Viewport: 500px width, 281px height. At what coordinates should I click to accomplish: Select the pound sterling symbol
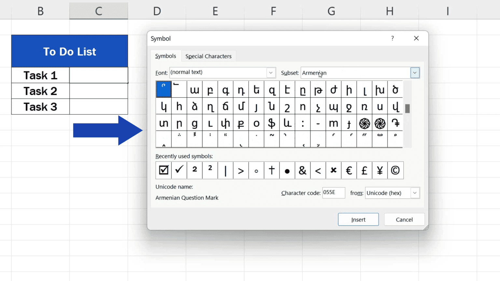pyautogui.click(x=364, y=170)
